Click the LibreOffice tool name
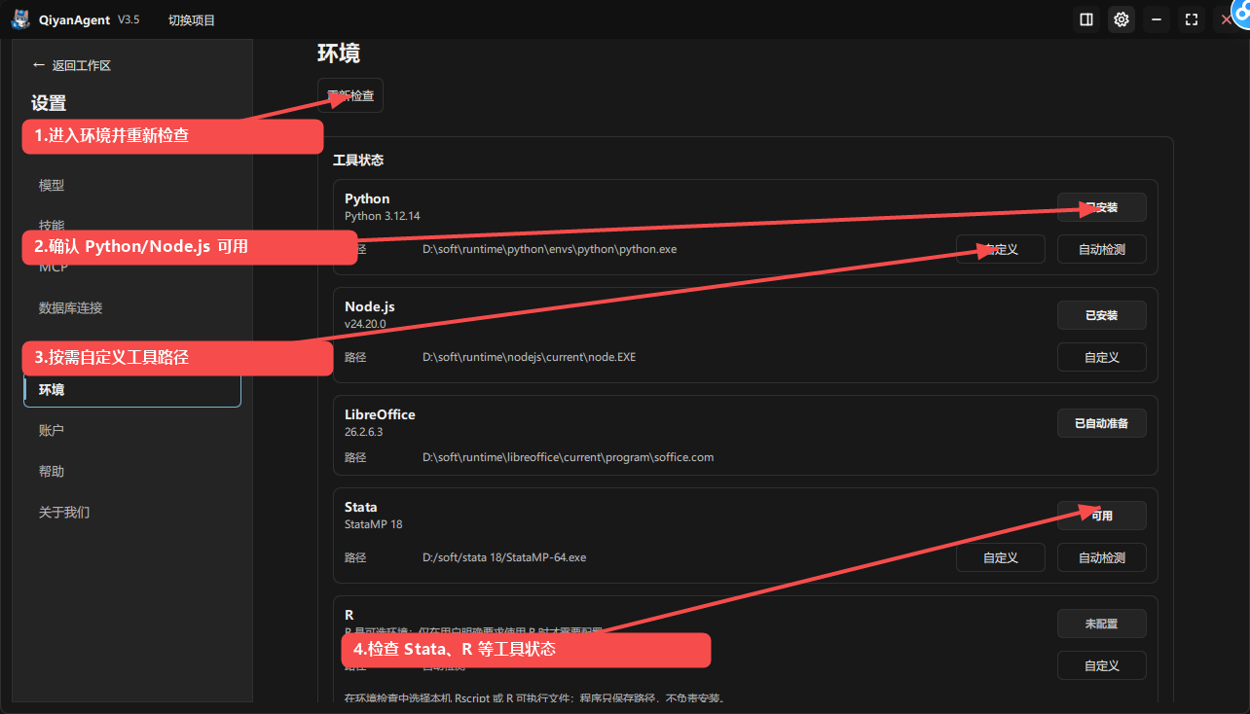The width and height of the screenshot is (1250, 714). click(380, 414)
